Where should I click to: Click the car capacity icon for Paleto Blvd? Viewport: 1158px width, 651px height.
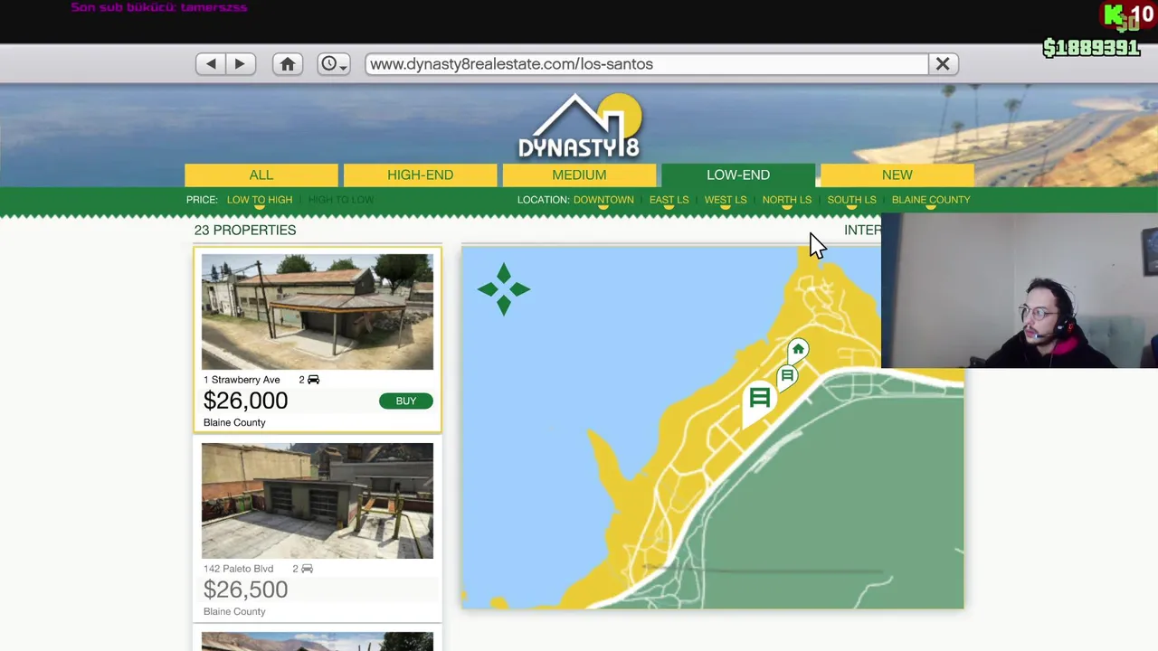tap(307, 569)
